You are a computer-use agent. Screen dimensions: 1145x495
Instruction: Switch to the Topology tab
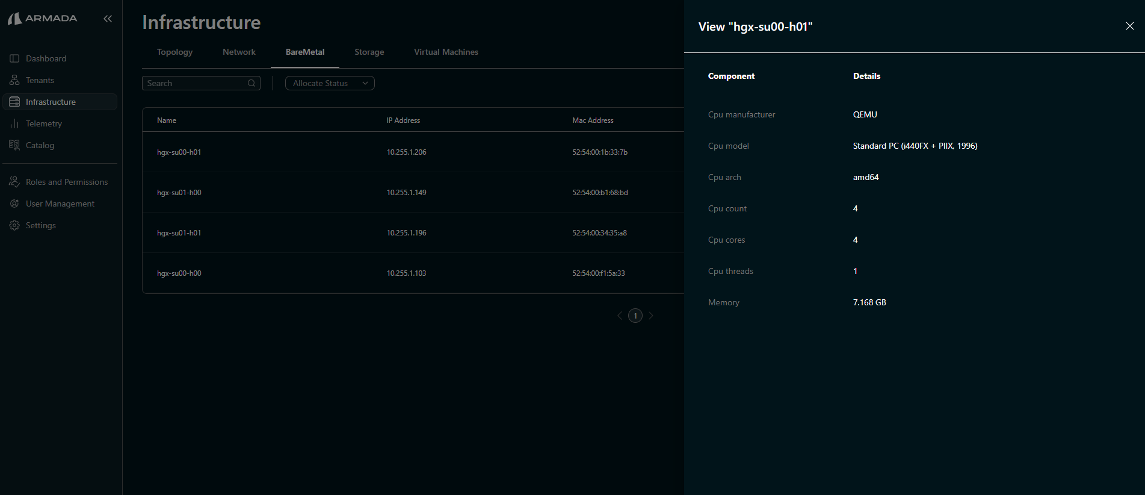(x=174, y=52)
